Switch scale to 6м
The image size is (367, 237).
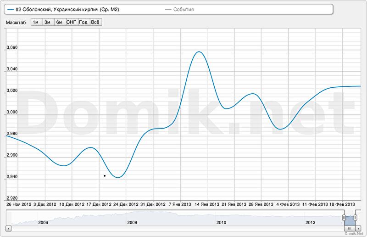tap(59, 22)
